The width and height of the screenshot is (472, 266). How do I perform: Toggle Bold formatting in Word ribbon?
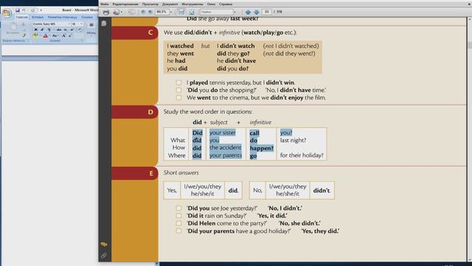(35, 30)
